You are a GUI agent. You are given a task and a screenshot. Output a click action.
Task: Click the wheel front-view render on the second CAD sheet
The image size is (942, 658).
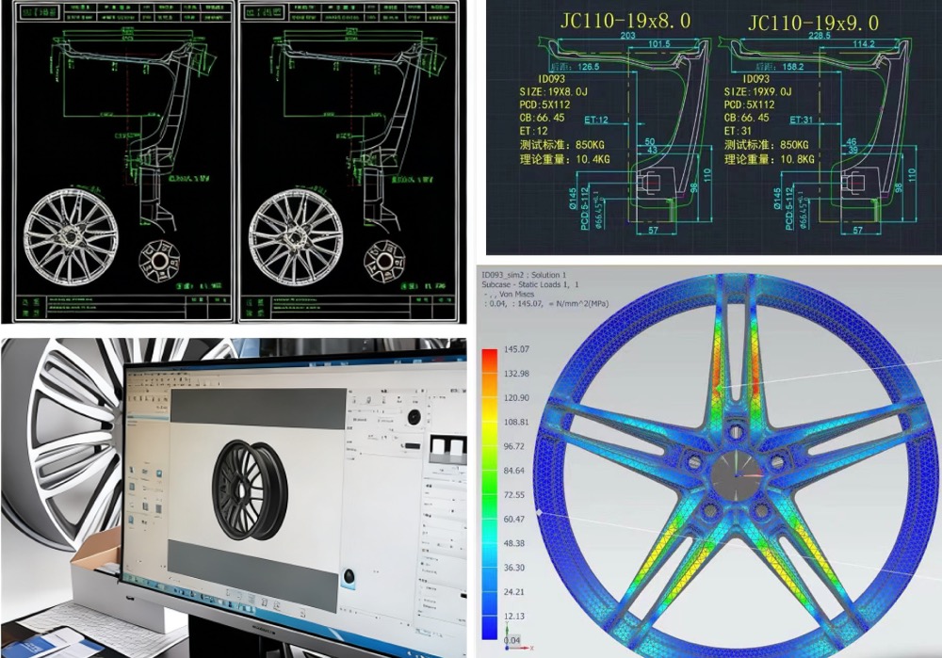pos(296,236)
